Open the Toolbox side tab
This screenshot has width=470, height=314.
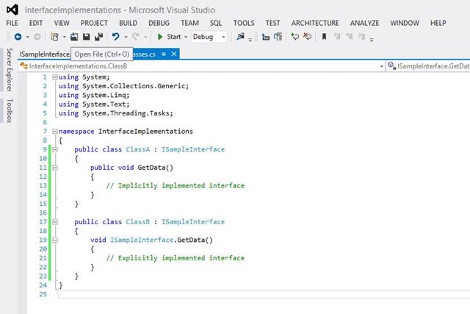pyautogui.click(x=10, y=110)
